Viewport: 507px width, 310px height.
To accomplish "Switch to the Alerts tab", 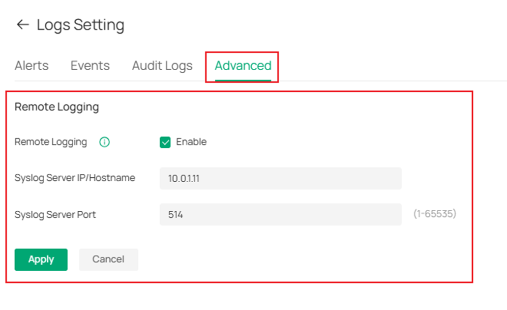I will tap(31, 65).
